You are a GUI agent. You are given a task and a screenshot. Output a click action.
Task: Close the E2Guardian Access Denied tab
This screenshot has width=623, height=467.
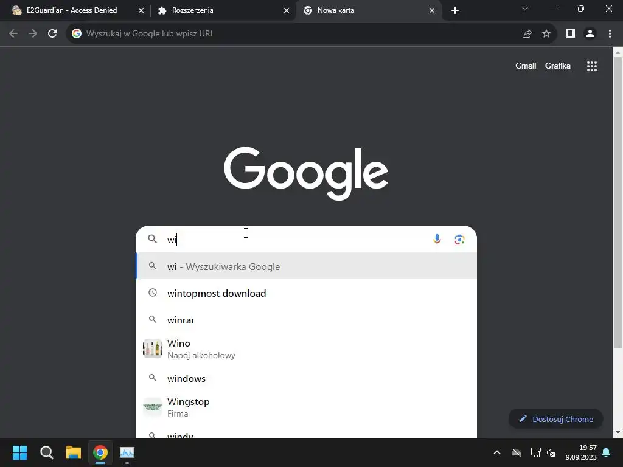[x=141, y=11]
